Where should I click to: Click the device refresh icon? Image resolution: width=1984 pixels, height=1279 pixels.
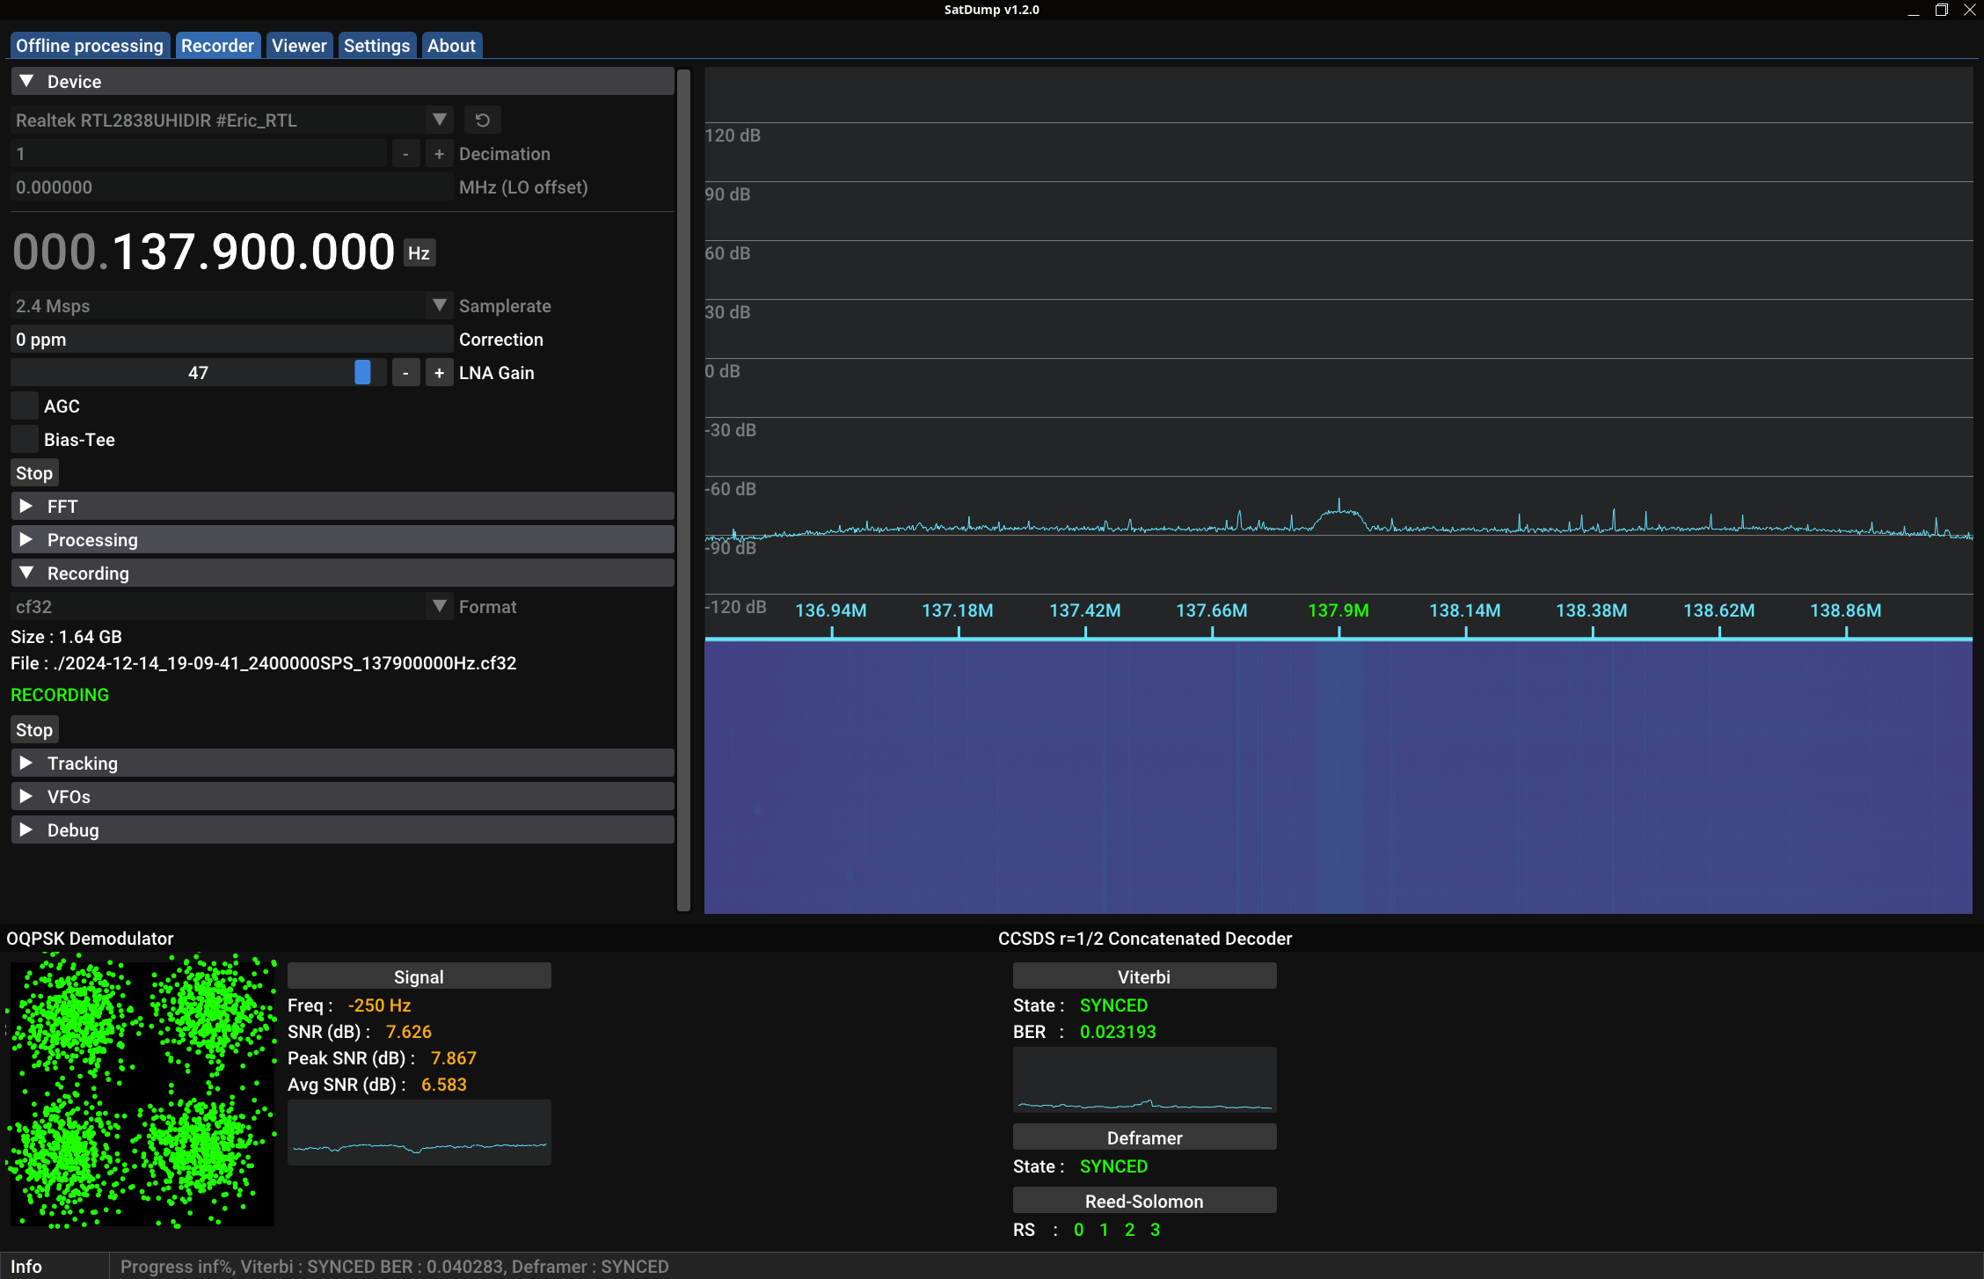tap(482, 120)
